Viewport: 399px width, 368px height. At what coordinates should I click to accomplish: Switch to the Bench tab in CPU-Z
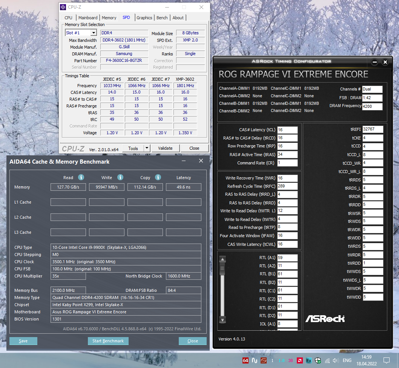pyautogui.click(x=162, y=18)
